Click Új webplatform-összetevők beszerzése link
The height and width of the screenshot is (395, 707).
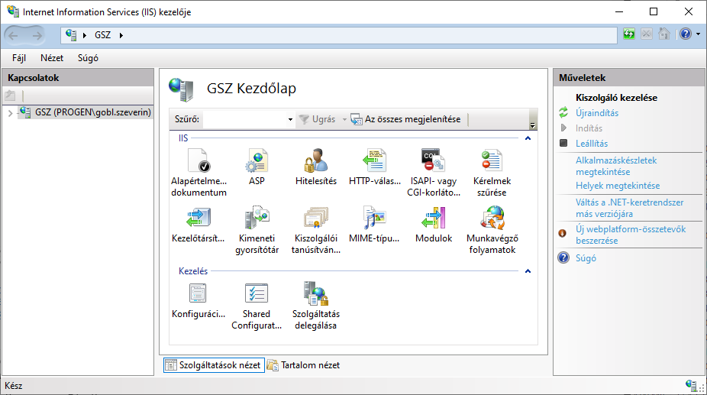[x=631, y=235]
